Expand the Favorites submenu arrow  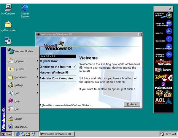[37, 69]
